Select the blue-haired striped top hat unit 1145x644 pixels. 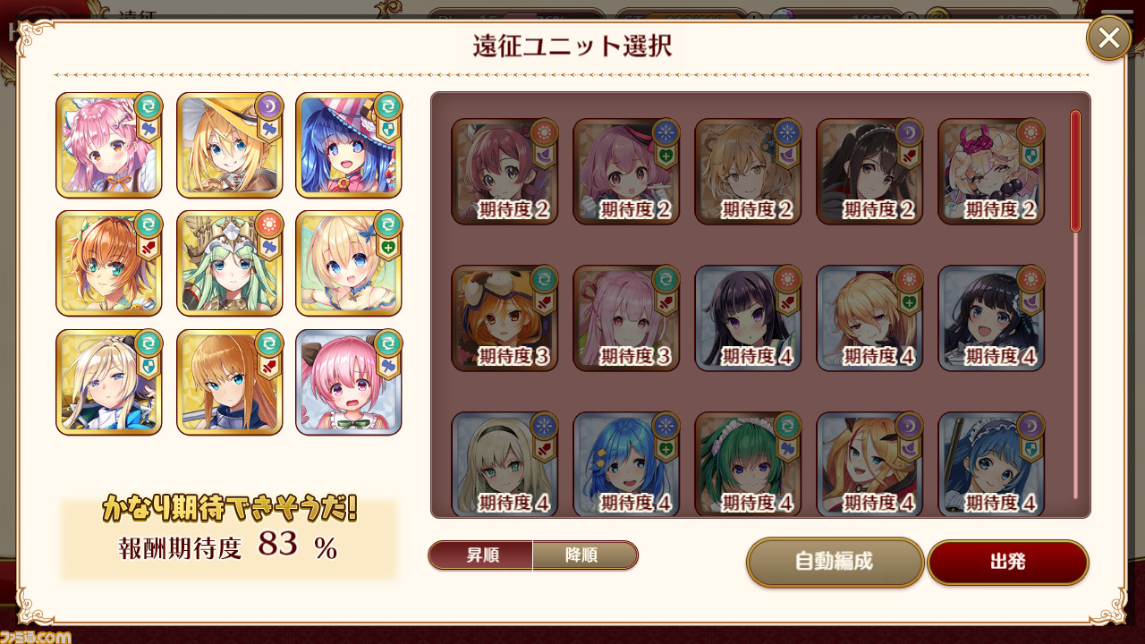[349, 145]
